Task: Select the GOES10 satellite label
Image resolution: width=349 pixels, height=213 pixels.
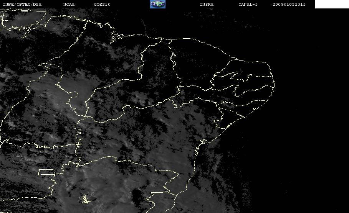Action: tap(102, 4)
